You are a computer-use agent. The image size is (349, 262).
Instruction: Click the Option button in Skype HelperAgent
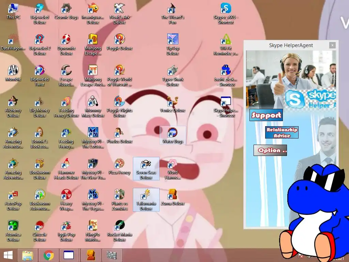coord(270,150)
